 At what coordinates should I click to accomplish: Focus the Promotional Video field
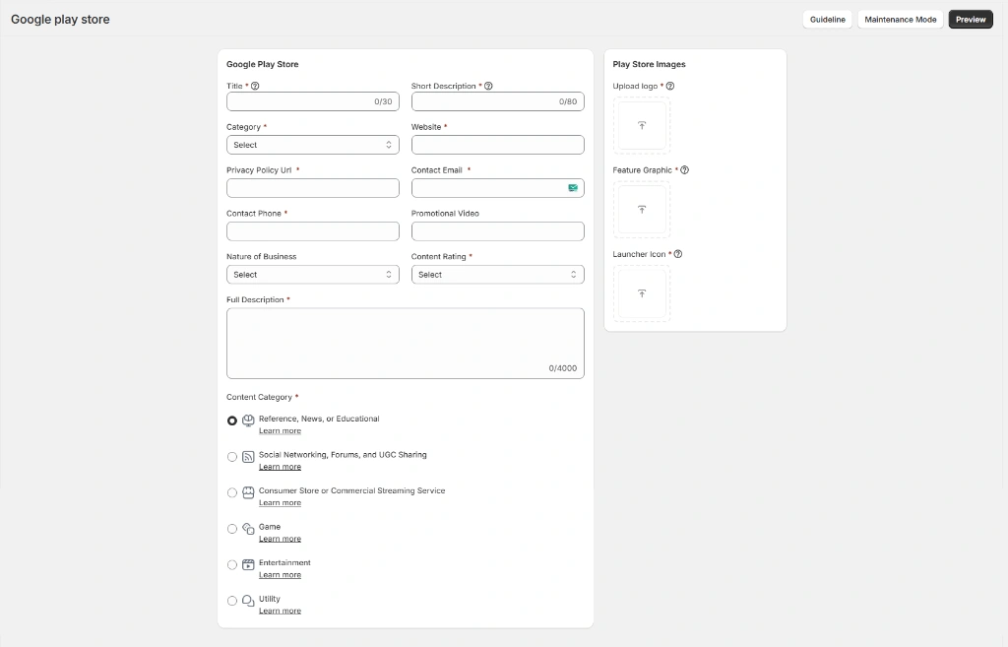pos(497,230)
